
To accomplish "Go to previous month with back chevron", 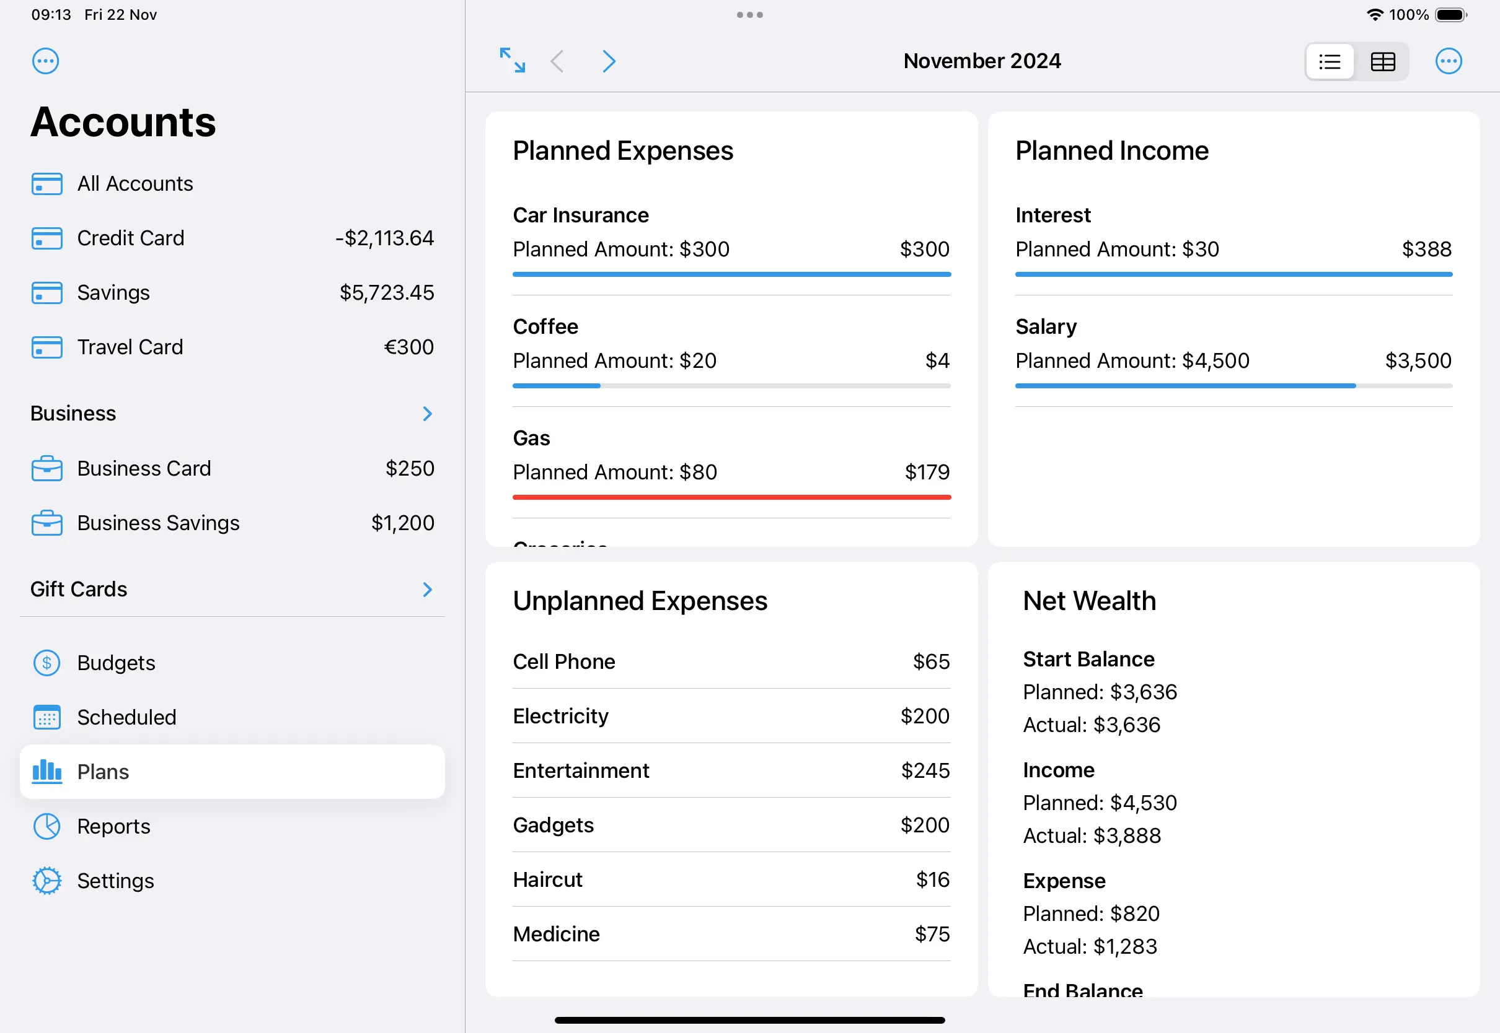I will pyautogui.click(x=557, y=61).
